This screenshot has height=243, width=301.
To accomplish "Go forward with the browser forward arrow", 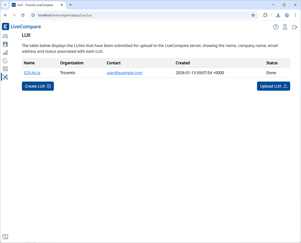I will (x=14, y=15).
